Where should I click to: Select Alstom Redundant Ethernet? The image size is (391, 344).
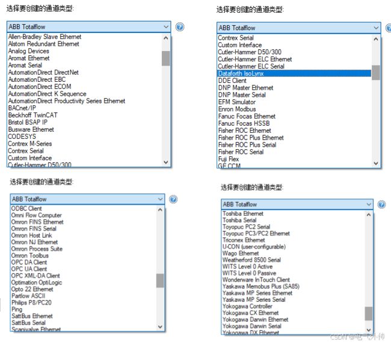[x=44, y=44]
